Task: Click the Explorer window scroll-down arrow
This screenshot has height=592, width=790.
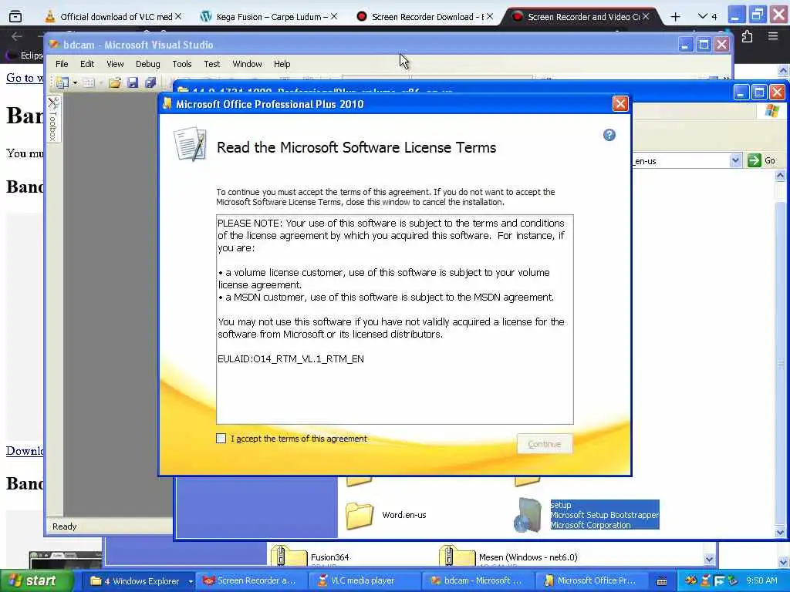Action: click(780, 533)
